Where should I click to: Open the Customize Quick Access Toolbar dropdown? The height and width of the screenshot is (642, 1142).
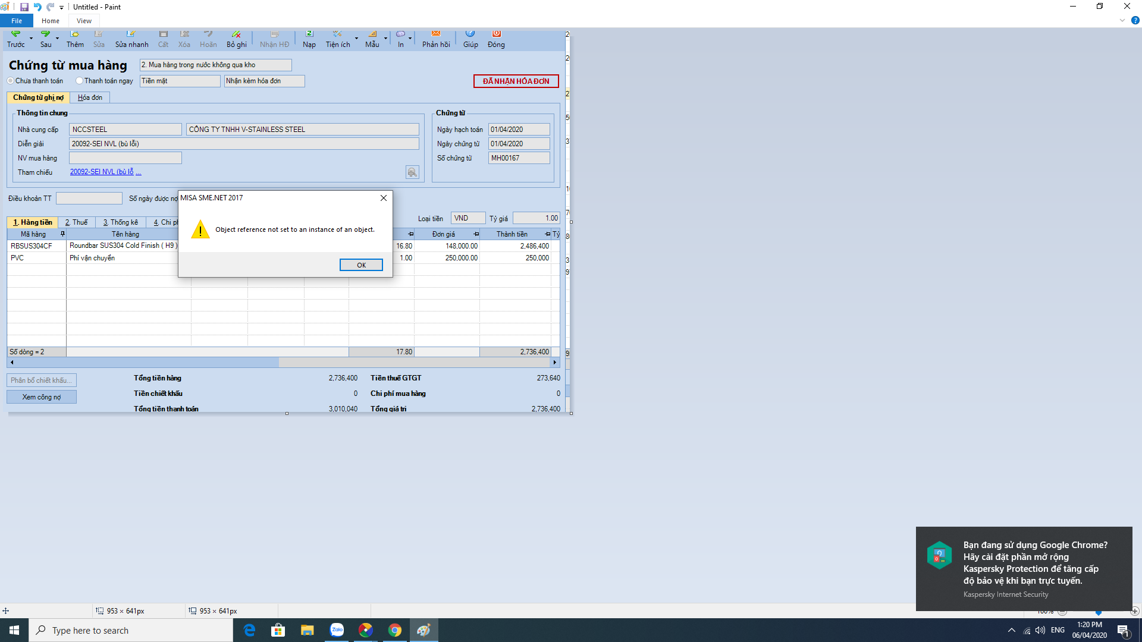tap(61, 8)
